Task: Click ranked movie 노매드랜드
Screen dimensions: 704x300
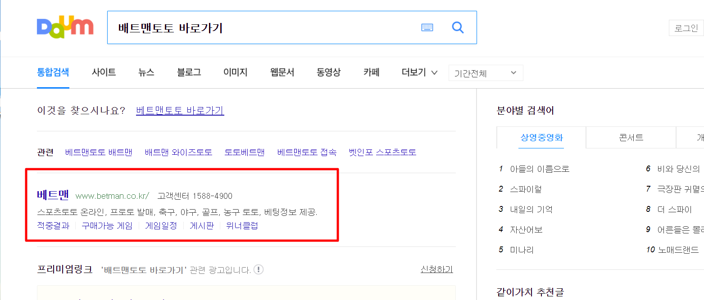Action: (678, 250)
